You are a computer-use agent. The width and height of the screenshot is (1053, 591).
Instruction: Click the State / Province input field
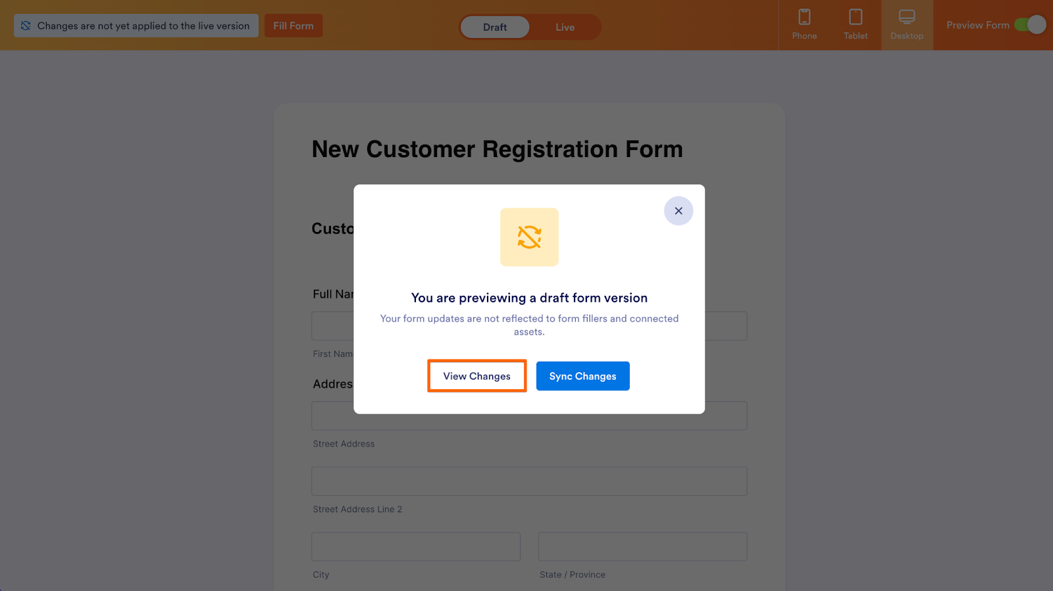click(x=642, y=546)
